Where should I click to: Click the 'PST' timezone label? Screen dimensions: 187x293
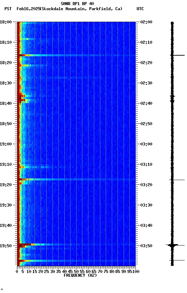(x=8, y=9)
